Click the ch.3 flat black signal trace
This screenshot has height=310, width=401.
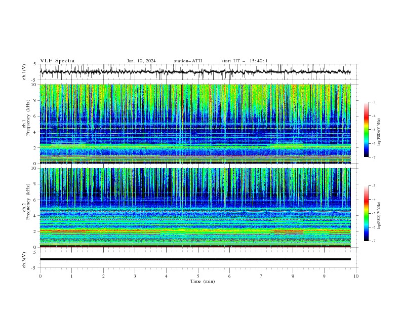(195, 259)
